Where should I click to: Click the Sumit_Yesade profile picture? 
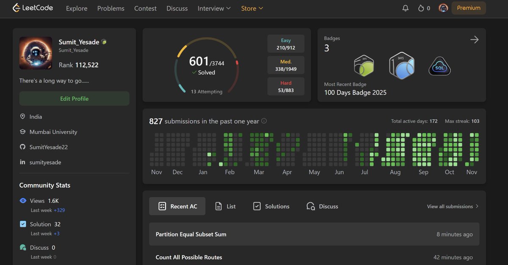pos(36,53)
